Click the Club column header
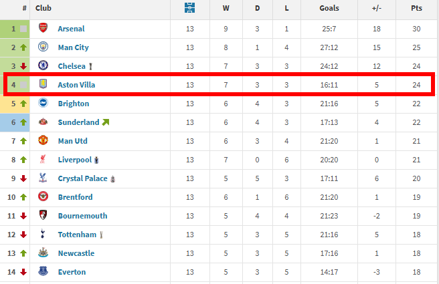Screen dimensions: 439x284 [43, 9]
